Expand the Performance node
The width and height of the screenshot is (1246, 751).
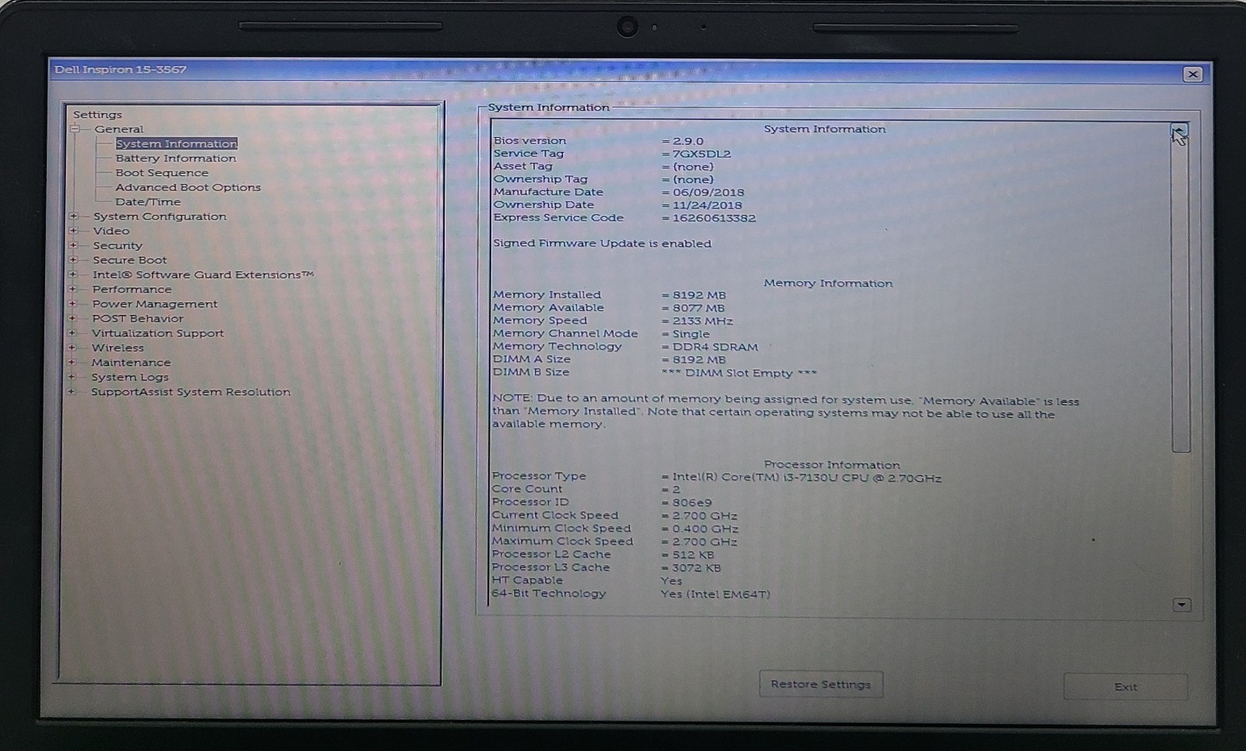(72, 289)
